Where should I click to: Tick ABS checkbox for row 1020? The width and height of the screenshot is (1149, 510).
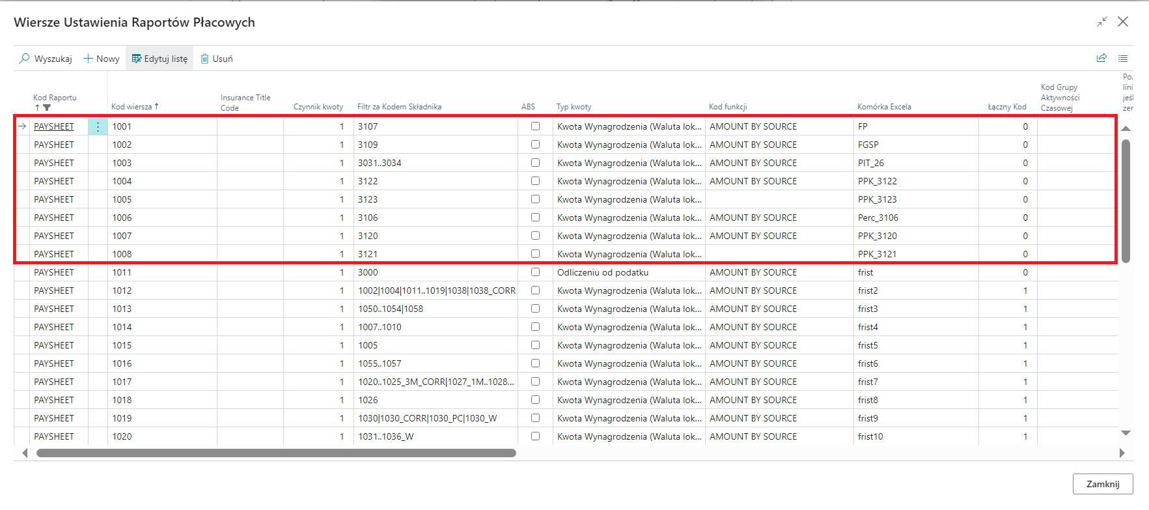click(x=535, y=436)
